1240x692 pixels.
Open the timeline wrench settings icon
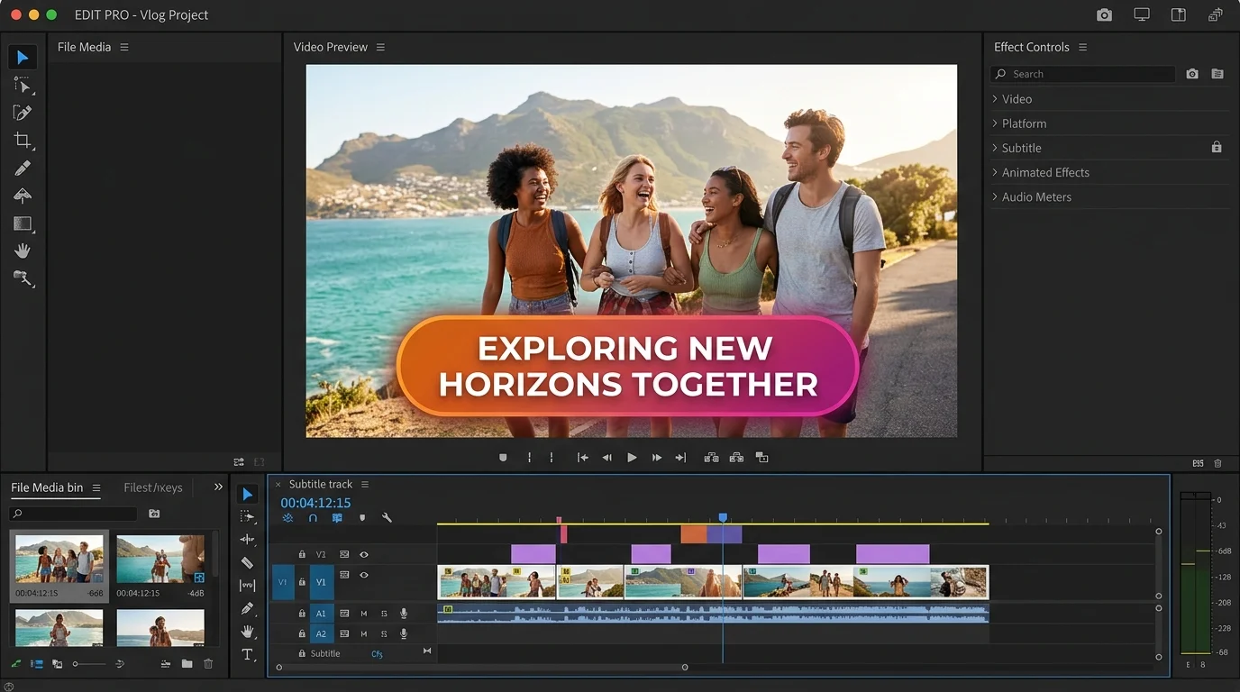click(387, 518)
